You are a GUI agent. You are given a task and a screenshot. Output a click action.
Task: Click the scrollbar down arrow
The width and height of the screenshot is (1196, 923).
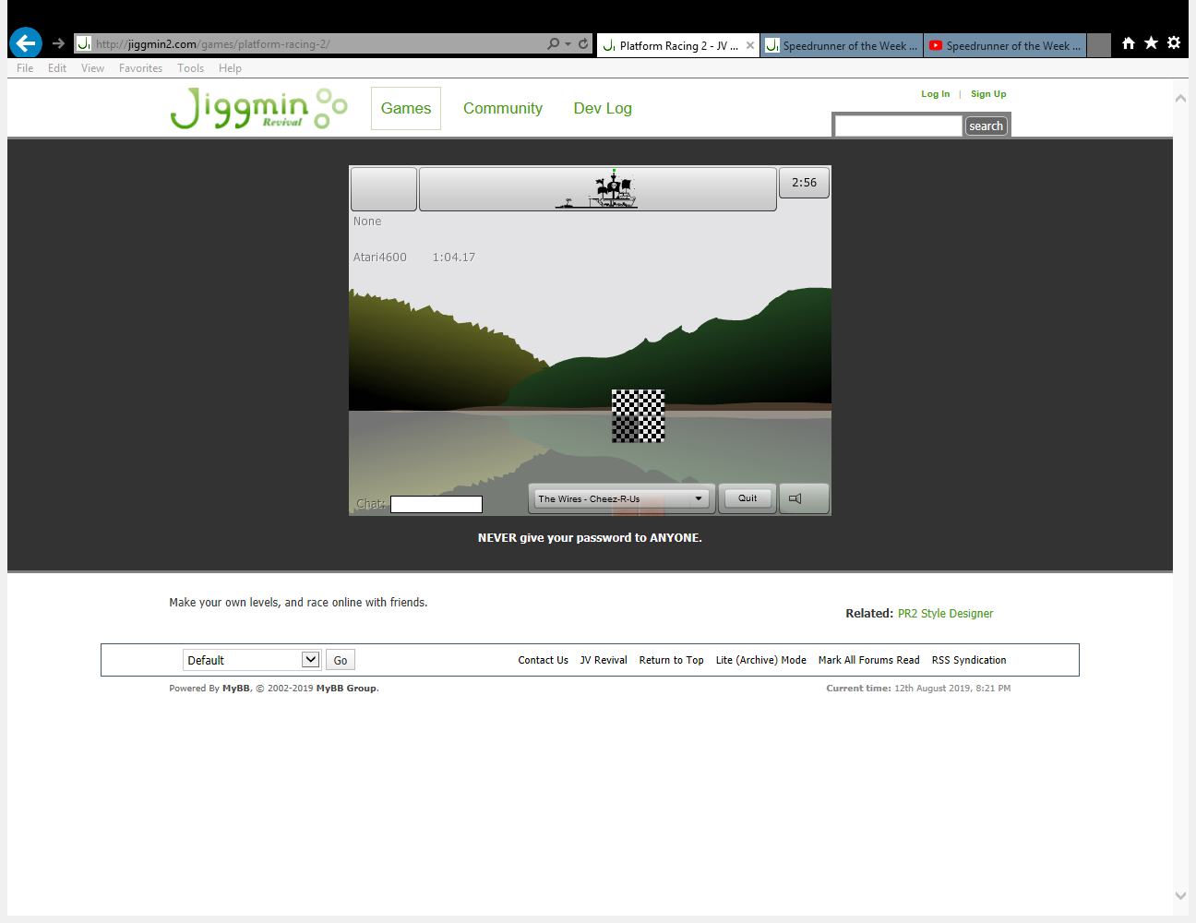(x=1180, y=895)
